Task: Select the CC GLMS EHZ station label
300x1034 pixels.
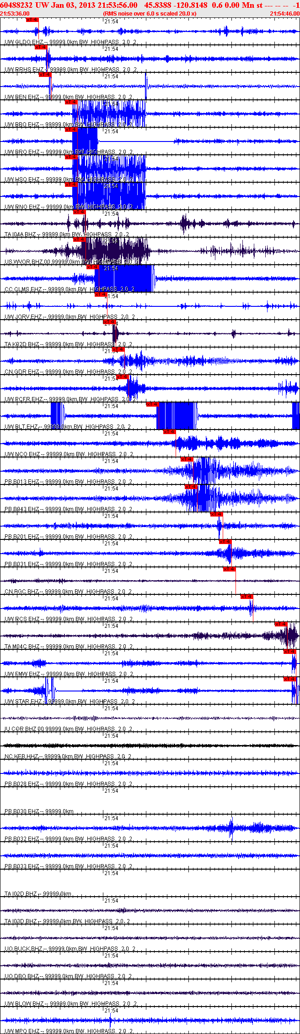Action: tap(70, 289)
